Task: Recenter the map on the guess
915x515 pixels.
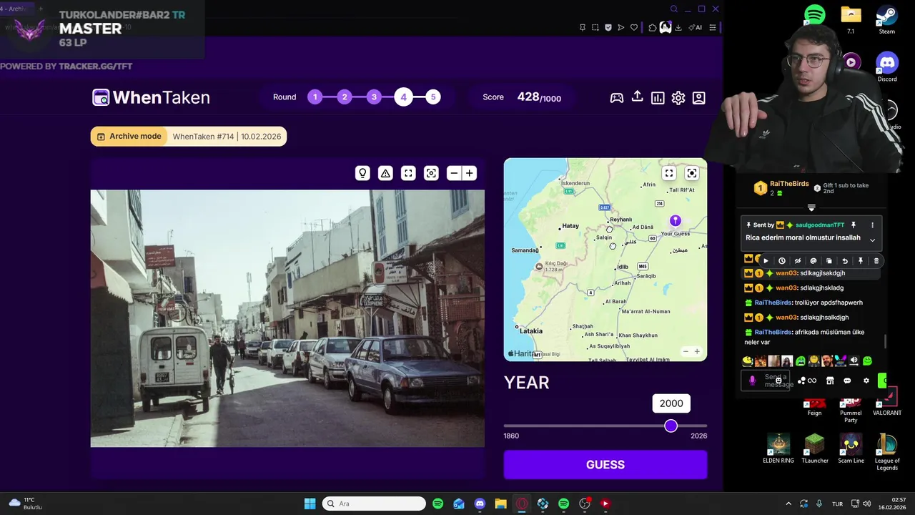Action: coord(692,173)
